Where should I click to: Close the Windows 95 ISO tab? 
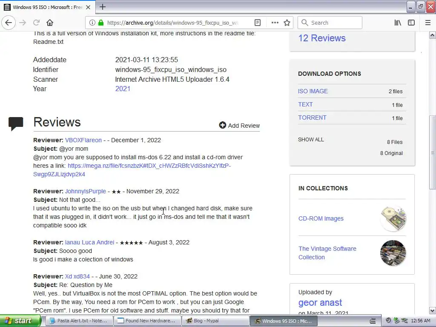point(88,7)
